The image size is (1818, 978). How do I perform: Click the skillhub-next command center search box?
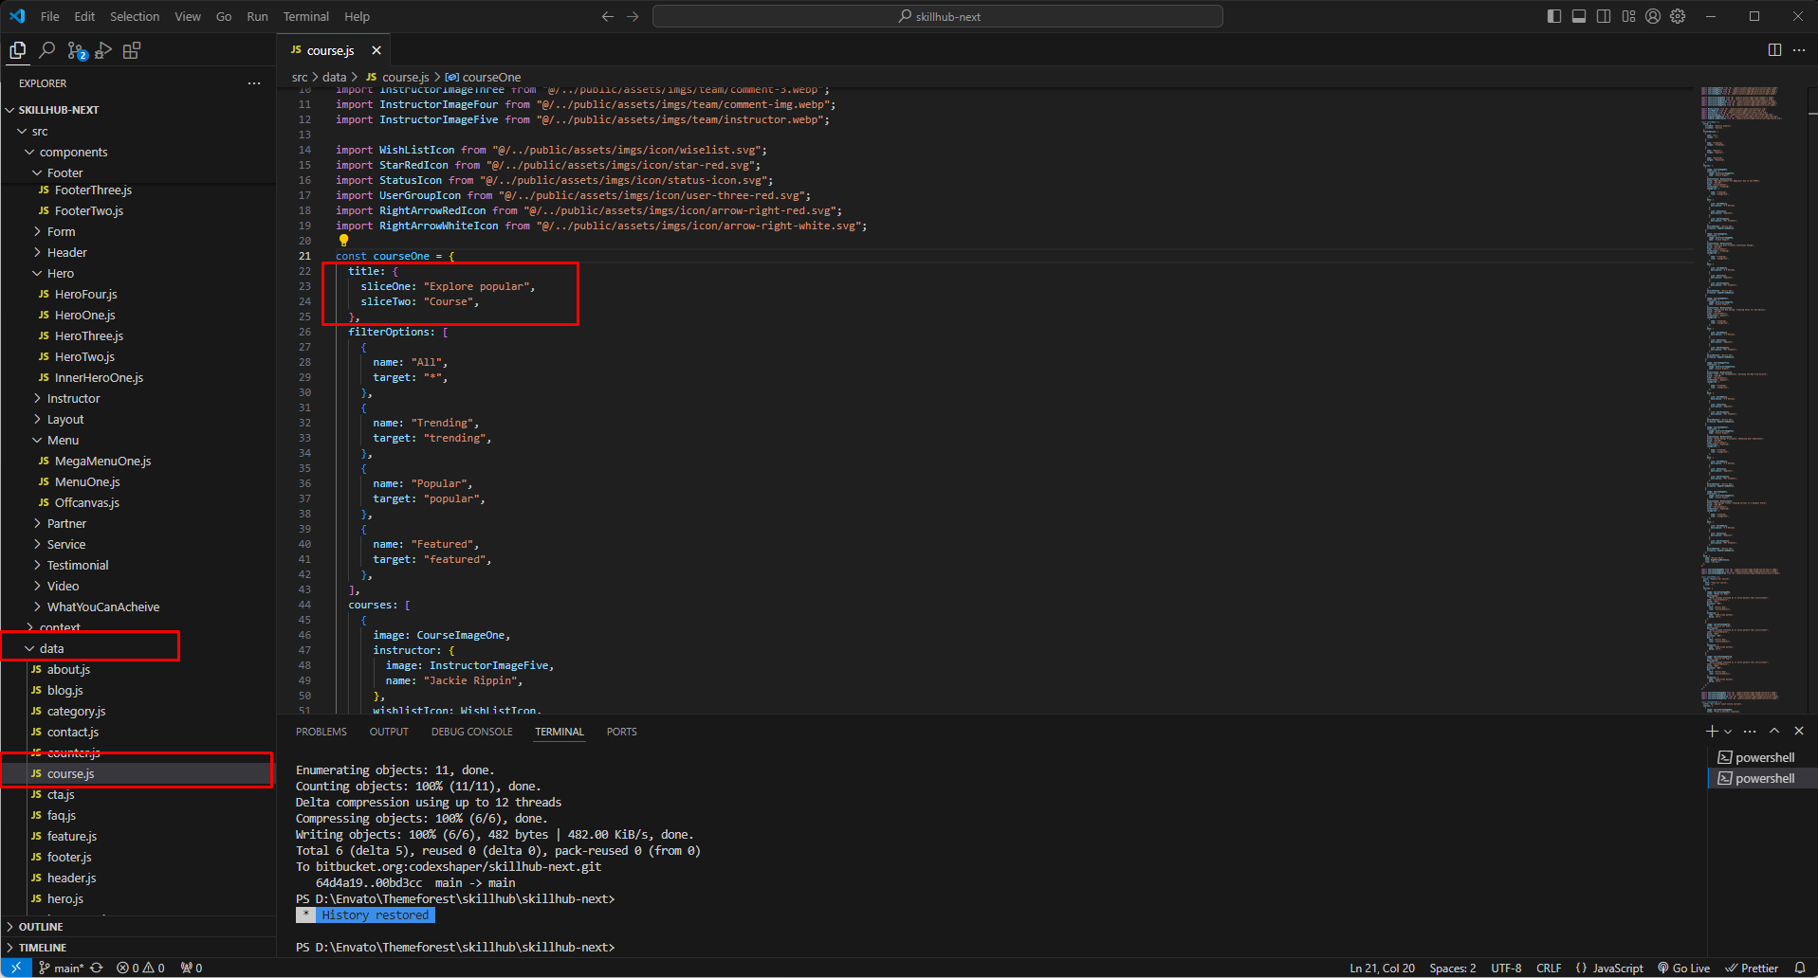937,16
